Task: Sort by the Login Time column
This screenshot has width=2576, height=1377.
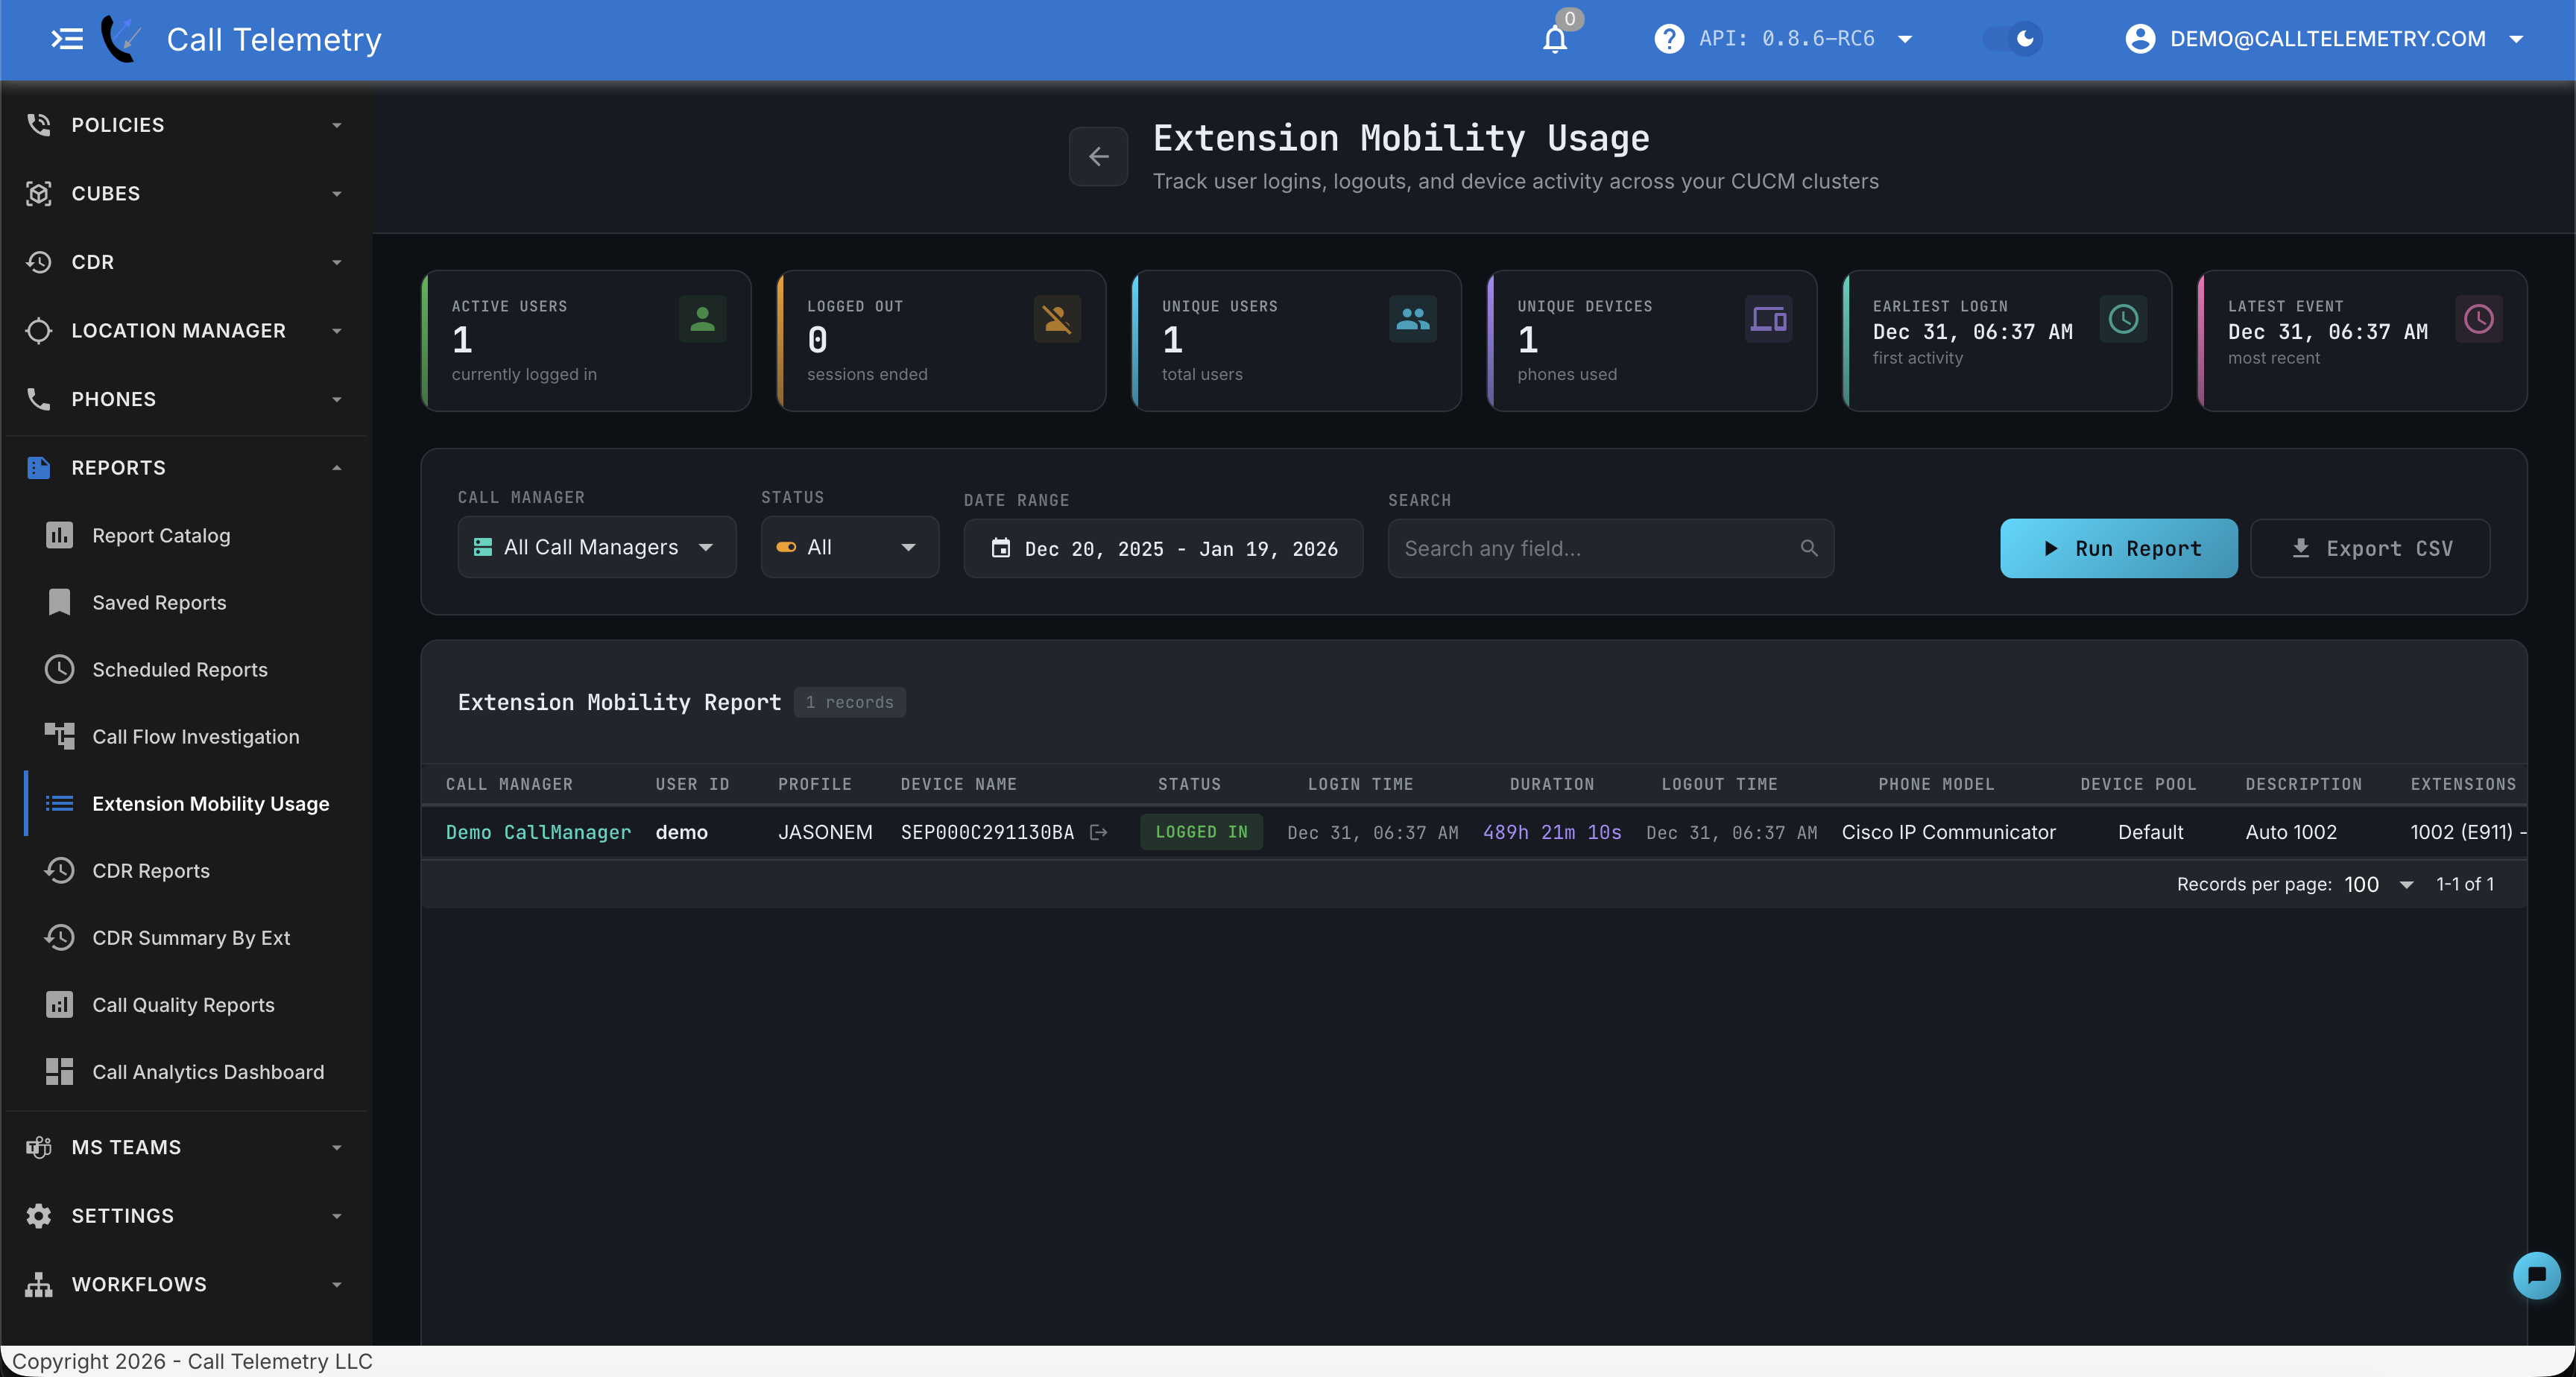Action: point(1360,784)
